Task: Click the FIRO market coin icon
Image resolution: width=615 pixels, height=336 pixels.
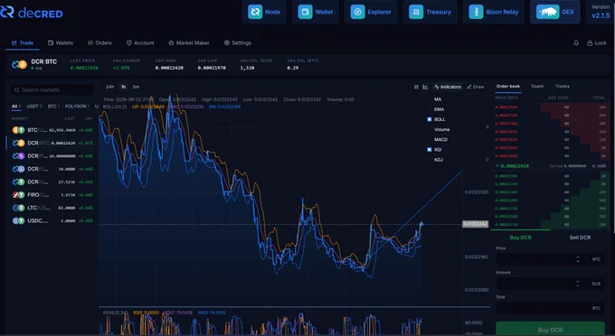Action: coord(18,194)
